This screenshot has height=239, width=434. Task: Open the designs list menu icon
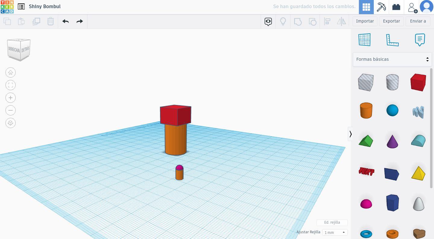pos(21,6)
